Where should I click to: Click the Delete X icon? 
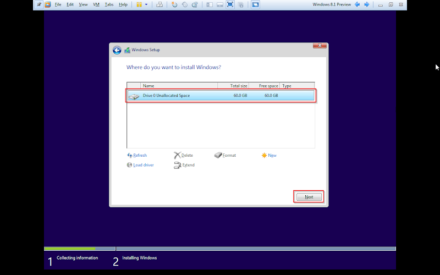[x=177, y=155]
